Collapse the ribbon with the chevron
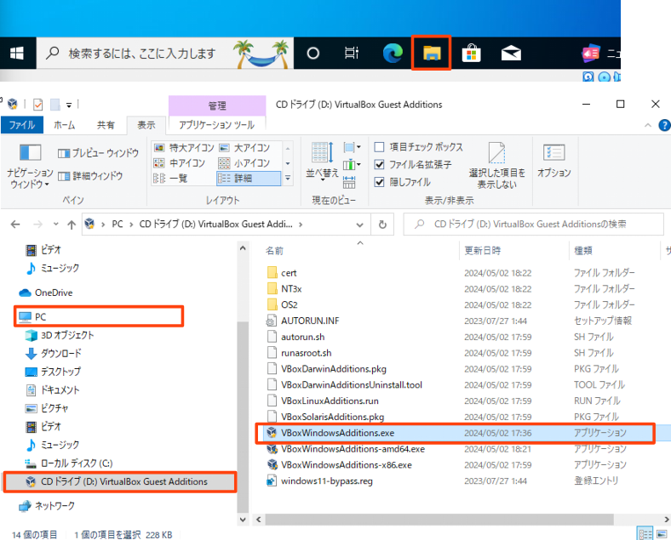Screen dimensions: 671x540 click(648, 125)
